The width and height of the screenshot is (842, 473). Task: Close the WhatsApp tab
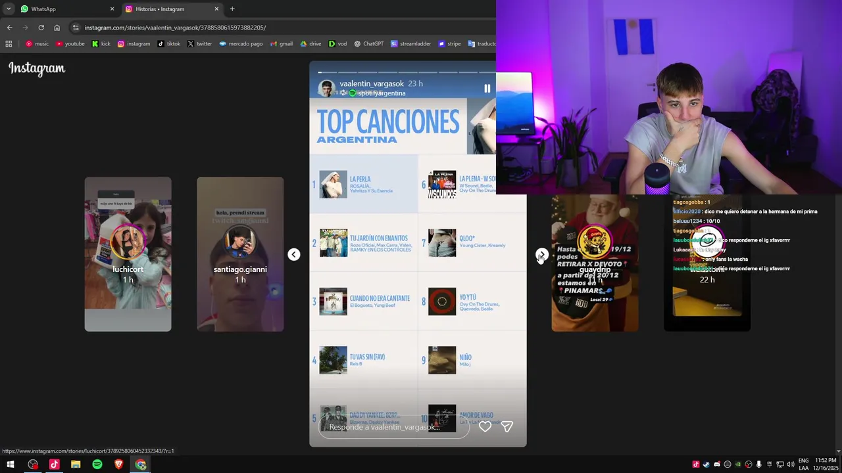coord(112,9)
